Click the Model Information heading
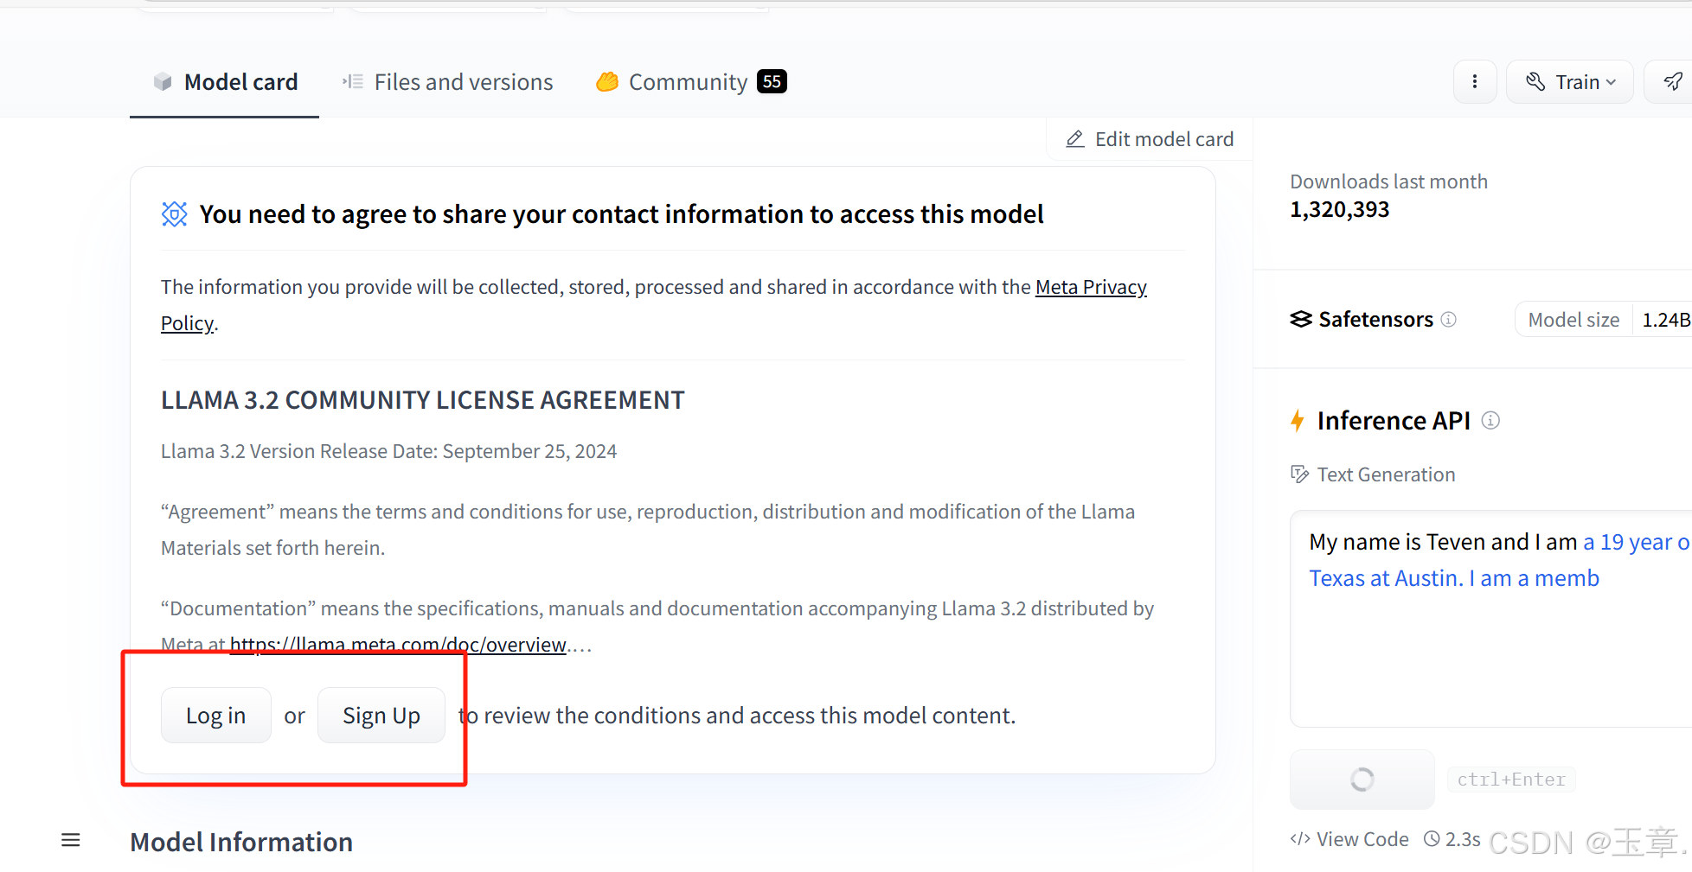This screenshot has width=1692, height=872. (x=241, y=842)
